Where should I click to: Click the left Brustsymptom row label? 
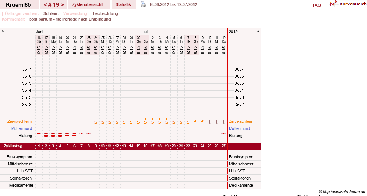tap(19, 157)
